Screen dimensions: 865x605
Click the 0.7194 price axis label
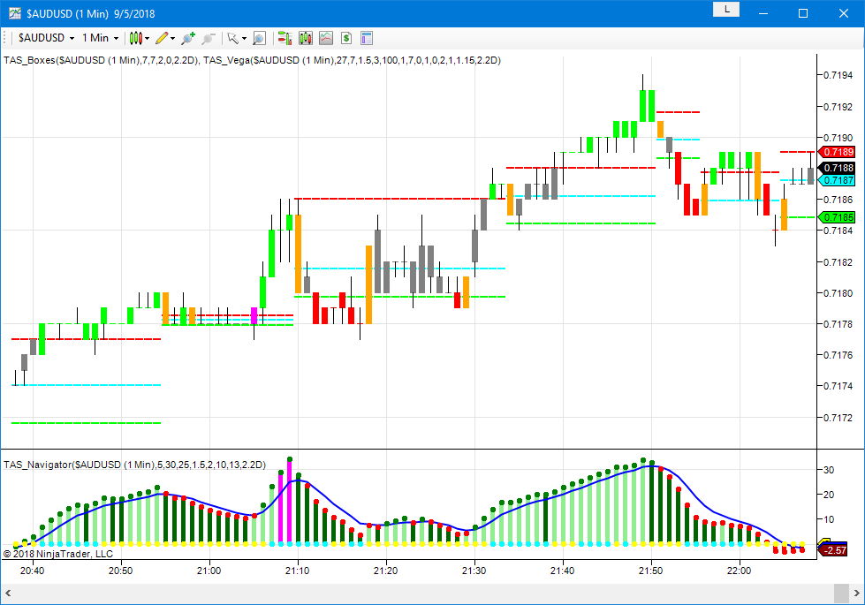point(838,75)
